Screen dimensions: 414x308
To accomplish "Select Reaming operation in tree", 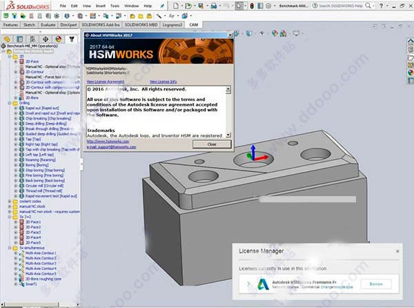I will pos(41,160).
